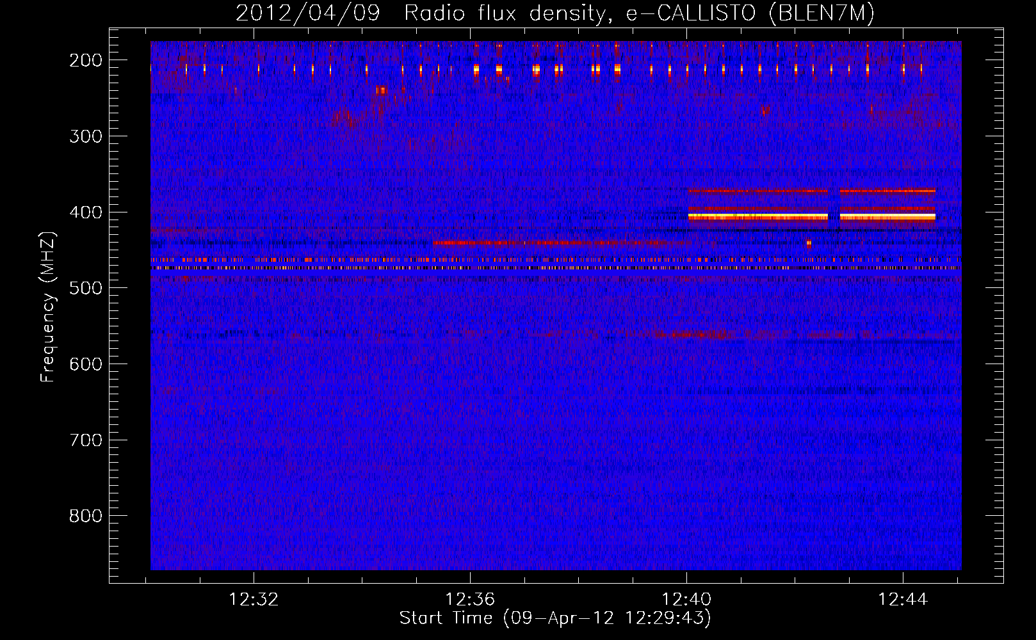Click the 12:32 time tick label
The width and height of the screenshot is (1036, 640).
(254, 600)
